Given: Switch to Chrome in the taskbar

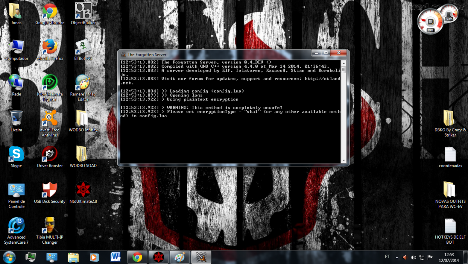Looking at the screenshot, I should (137, 257).
